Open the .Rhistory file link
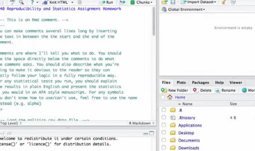This screenshot has width=255, height=151. [187, 118]
